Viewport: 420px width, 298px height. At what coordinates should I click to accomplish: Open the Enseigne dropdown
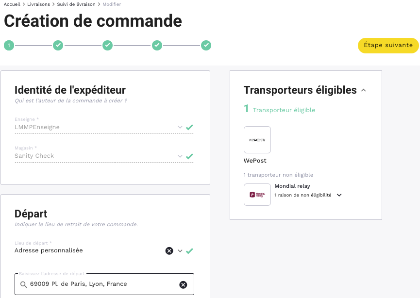tap(180, 128)
